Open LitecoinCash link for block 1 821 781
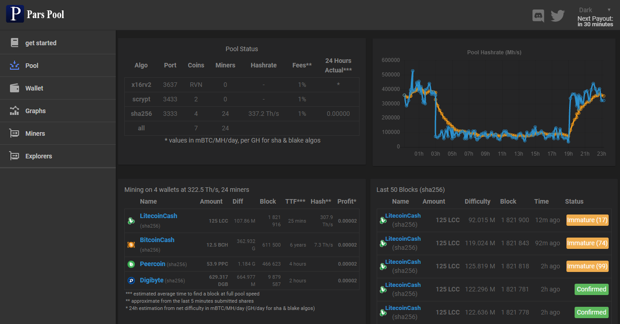620x324 pixels. (x=403, y=285)
